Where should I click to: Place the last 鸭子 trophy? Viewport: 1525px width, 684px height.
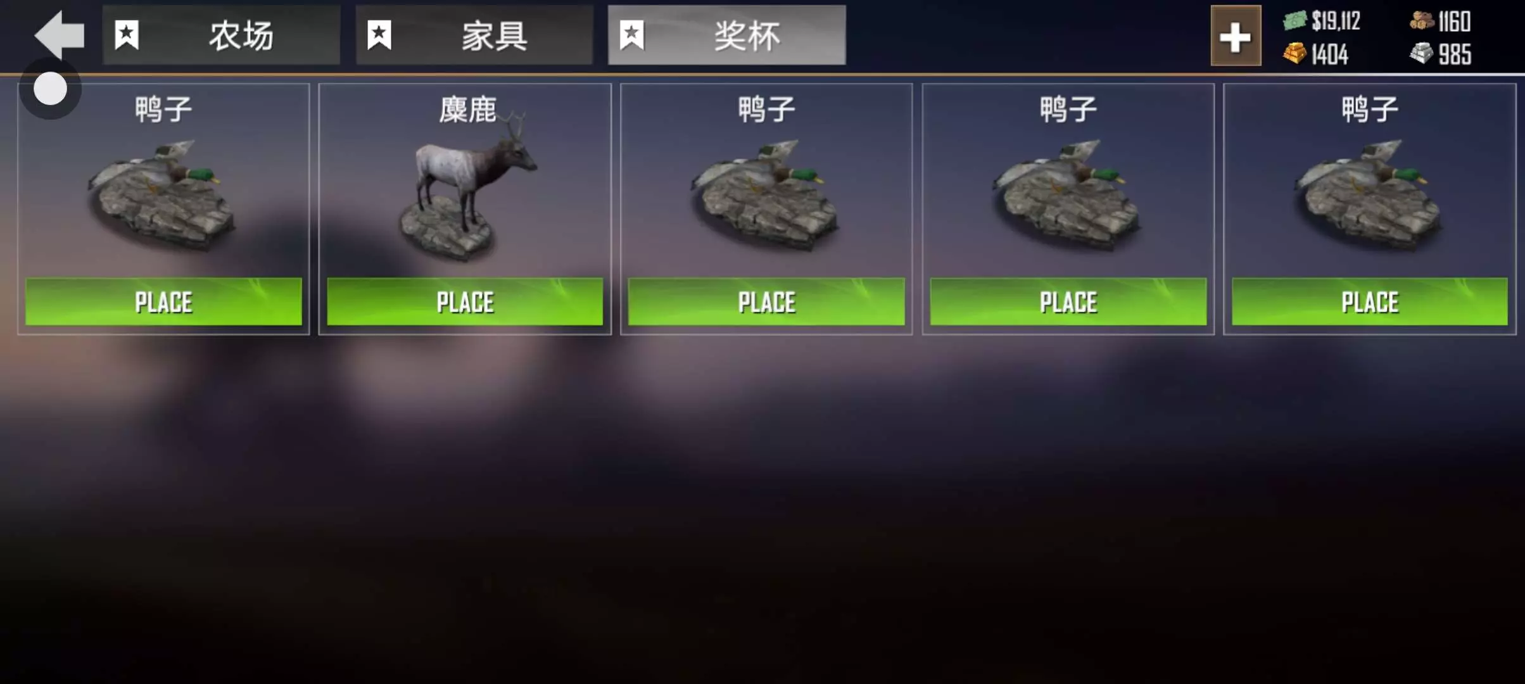1370,302
